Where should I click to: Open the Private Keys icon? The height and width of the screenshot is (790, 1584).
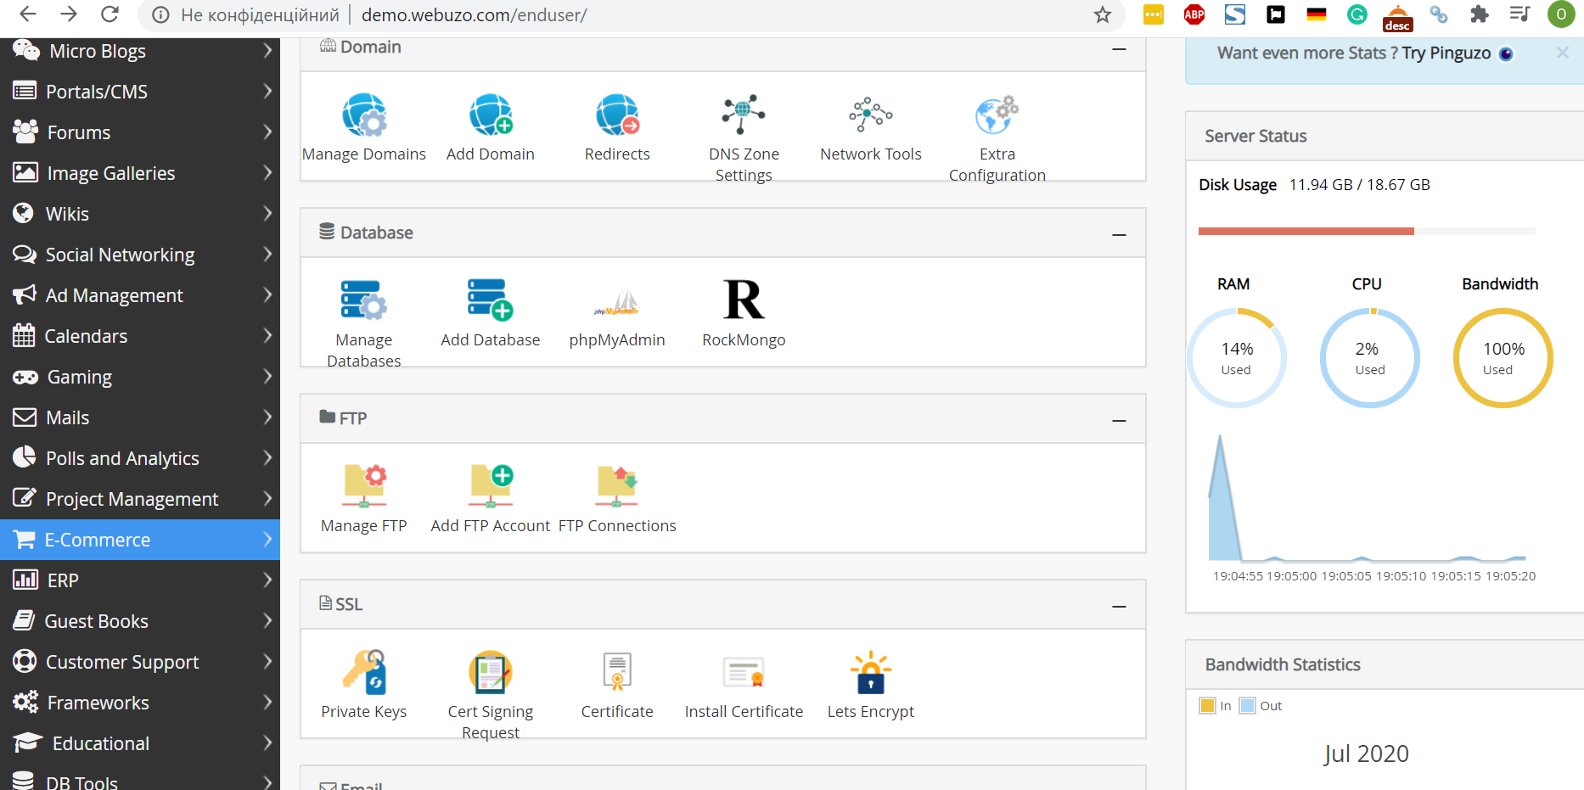pos(364,672)
